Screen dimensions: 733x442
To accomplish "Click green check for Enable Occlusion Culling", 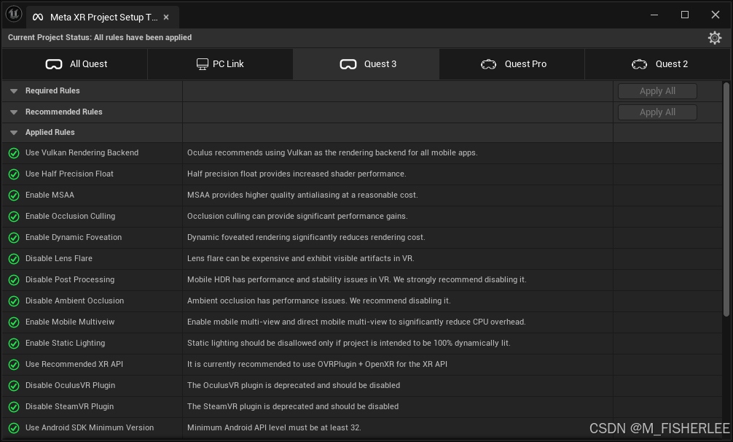I will (x=14, y=217).
